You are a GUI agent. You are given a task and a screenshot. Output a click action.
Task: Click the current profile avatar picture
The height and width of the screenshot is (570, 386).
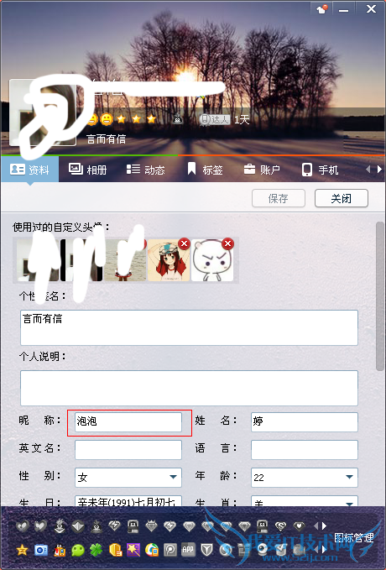tap(43, 112)
